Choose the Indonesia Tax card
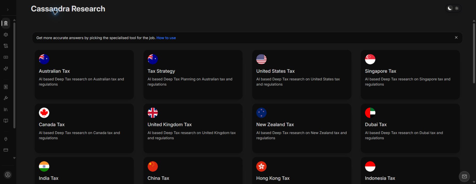This screenshot has width=476, height=184. (x=410, y=171)
